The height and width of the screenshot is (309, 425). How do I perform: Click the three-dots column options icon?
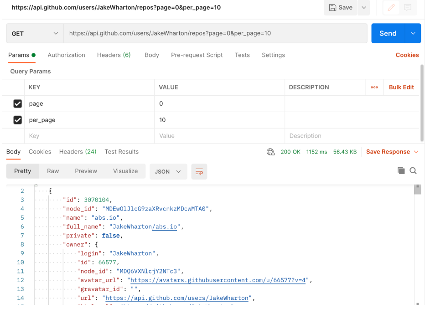click(x=374, y=87)
